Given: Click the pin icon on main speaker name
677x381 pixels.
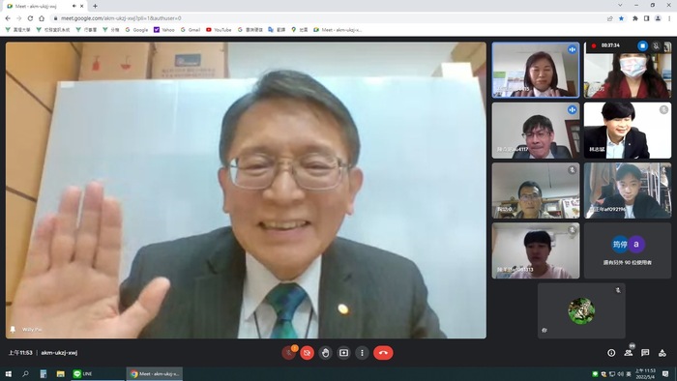Looking at the screenshot, I should pos(13,330).
